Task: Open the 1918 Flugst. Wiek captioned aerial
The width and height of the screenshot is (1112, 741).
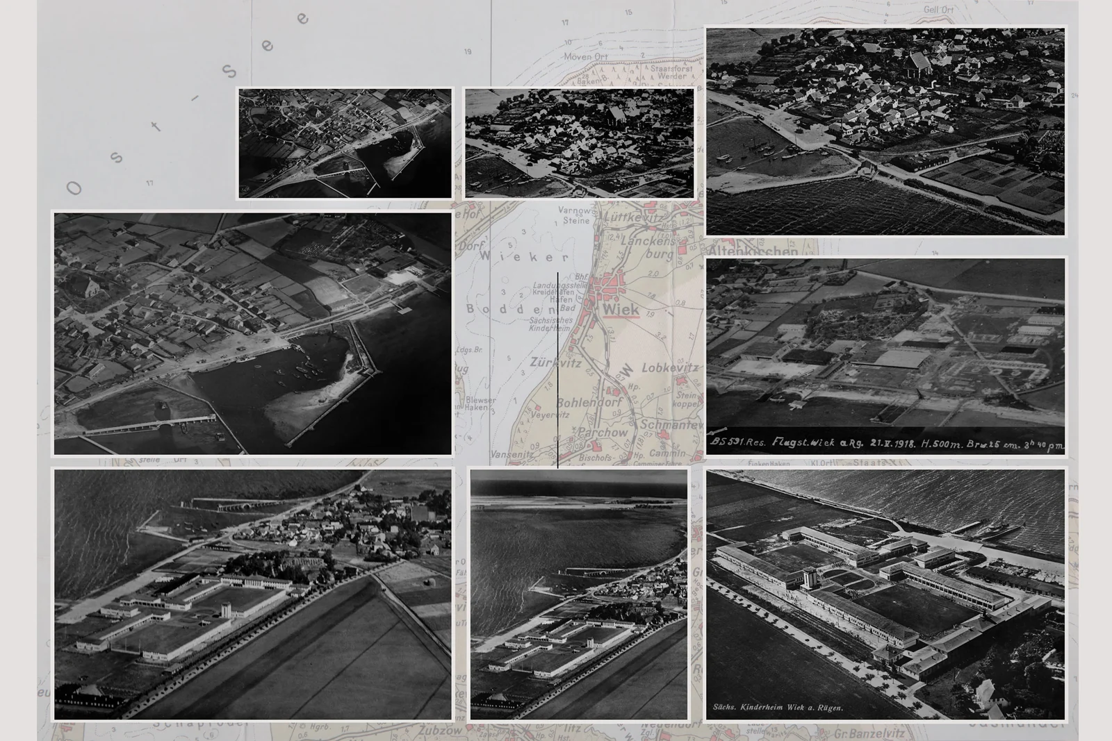Action: point(885,356)
